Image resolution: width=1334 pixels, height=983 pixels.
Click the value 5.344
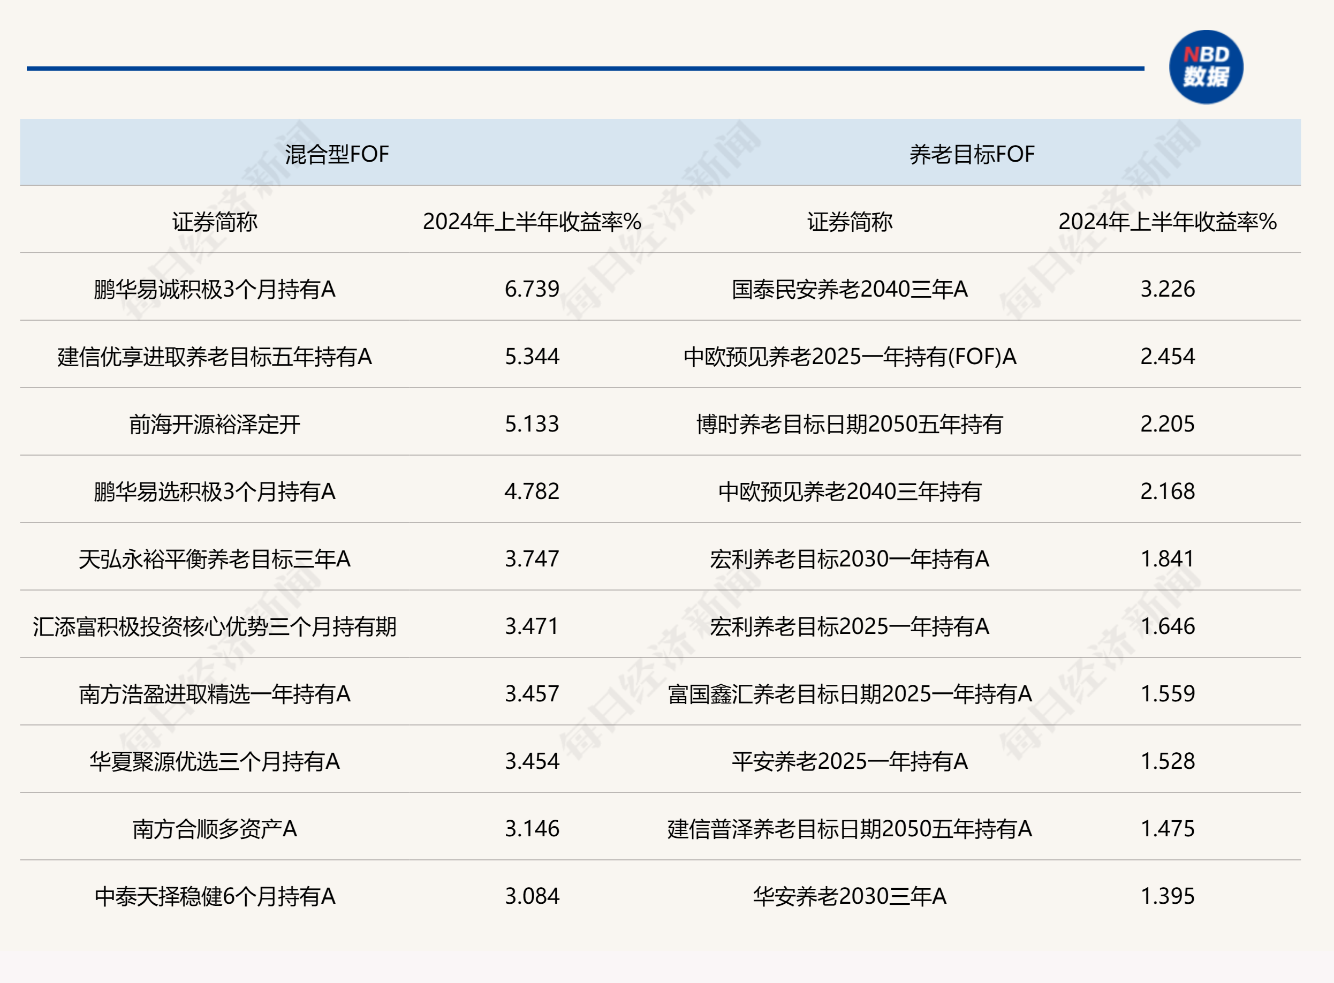click(532, 357)
